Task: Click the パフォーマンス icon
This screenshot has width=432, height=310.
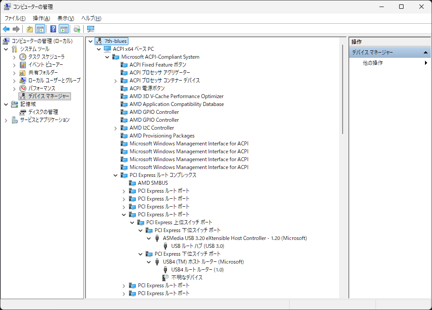Action: (23, 88)
